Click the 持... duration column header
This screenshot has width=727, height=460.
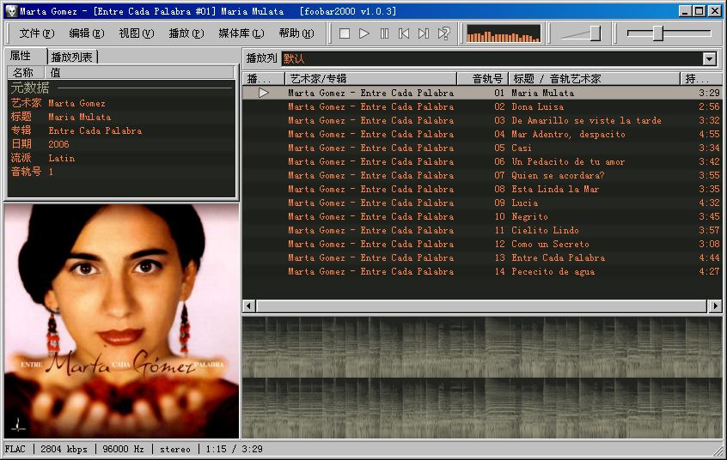[x=701, y=79]
